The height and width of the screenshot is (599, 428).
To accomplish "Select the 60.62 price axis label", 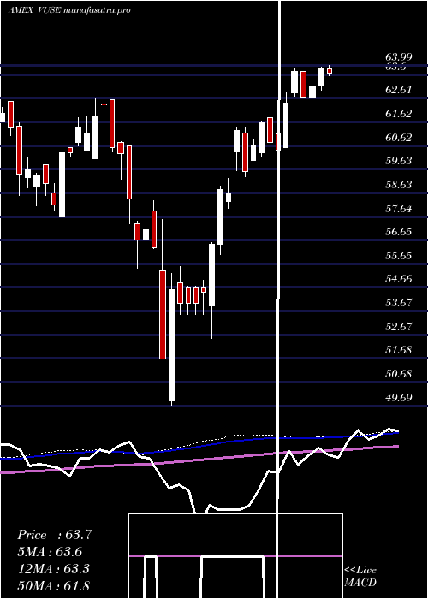I will [399, 137].
